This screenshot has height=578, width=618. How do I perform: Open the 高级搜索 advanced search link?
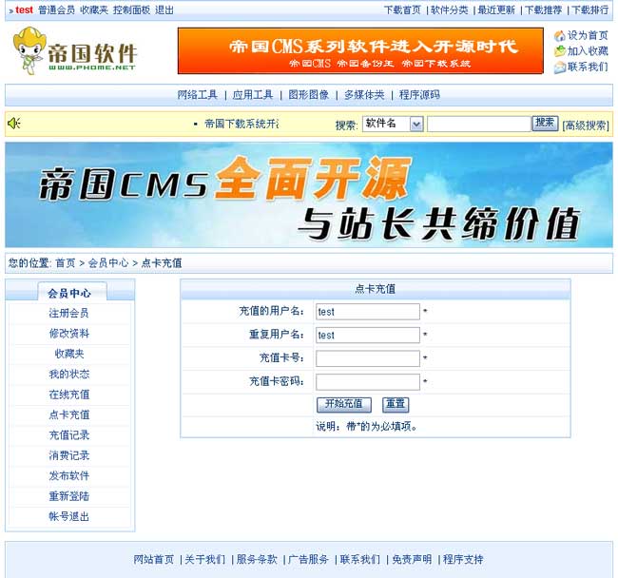click(x=586, y=125)
